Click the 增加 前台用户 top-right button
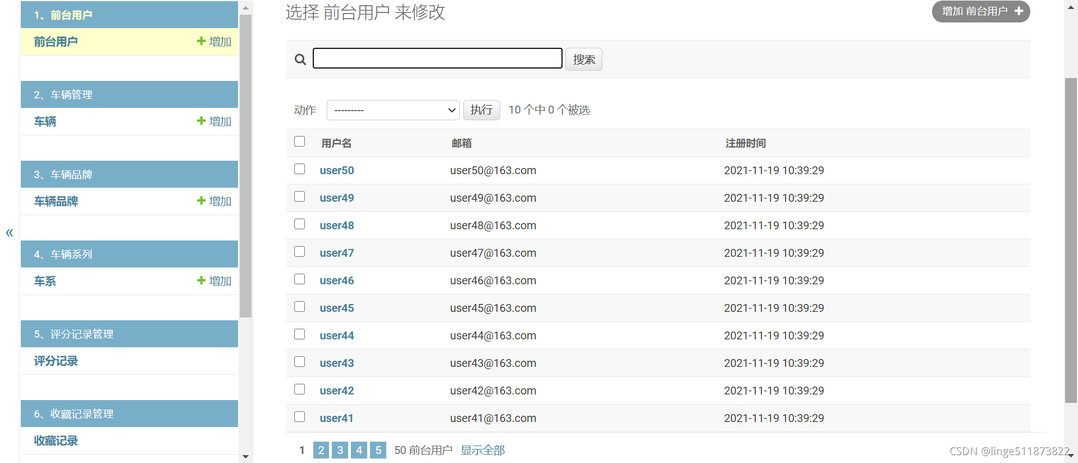 (981, 11)
